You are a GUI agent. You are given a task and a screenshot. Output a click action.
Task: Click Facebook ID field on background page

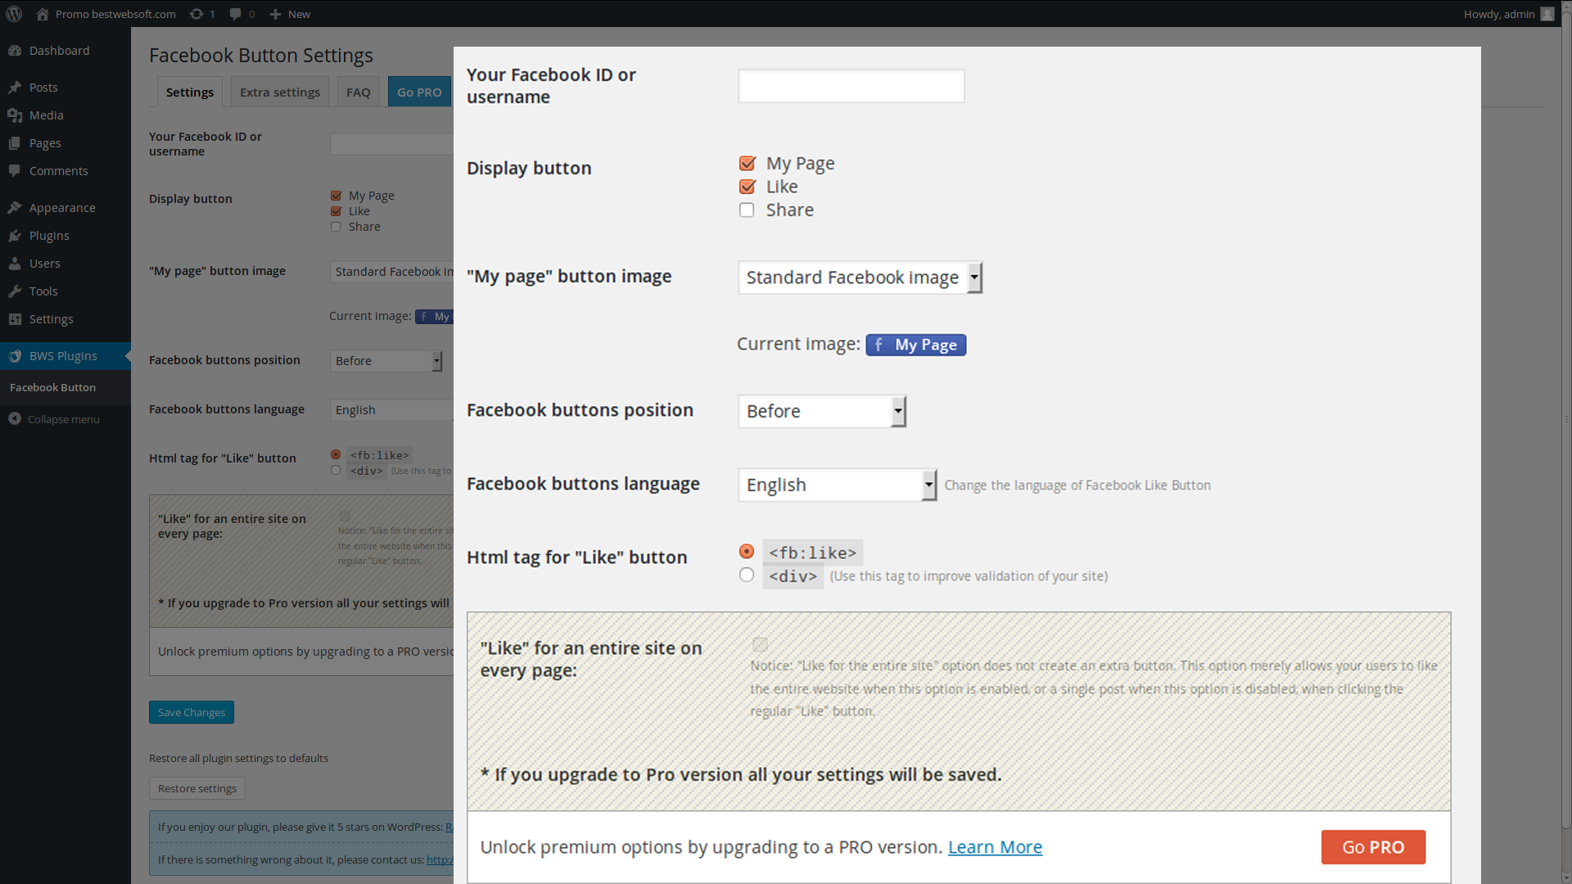point(391,144)
